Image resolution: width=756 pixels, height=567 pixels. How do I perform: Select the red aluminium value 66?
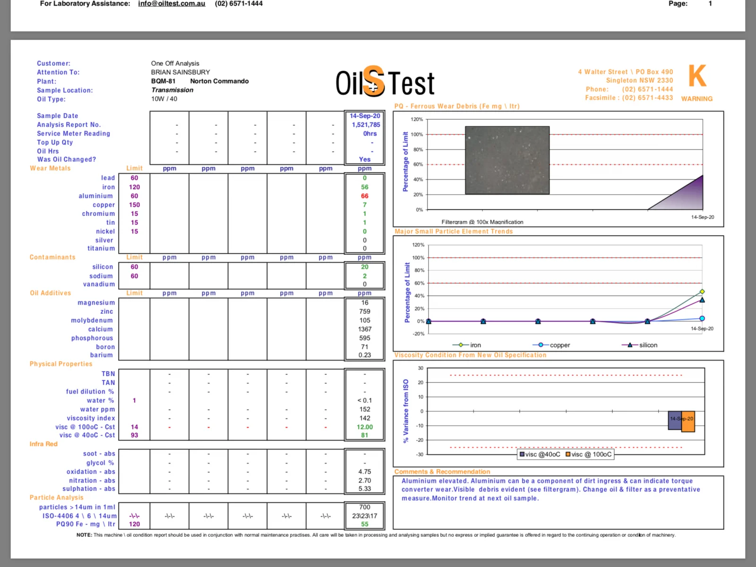[x=364, y=196]
